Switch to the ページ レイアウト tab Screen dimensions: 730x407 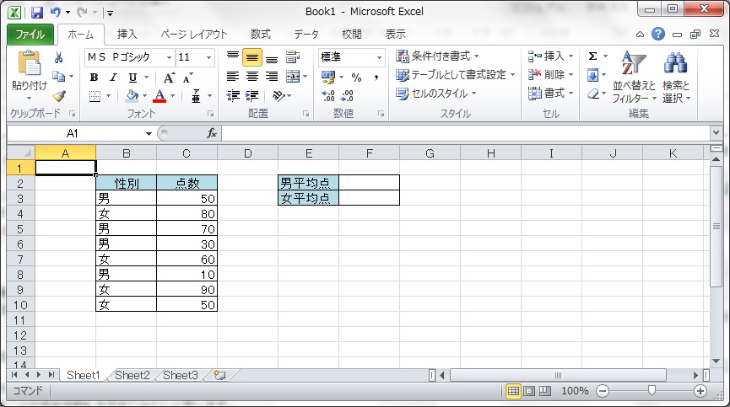coord(193,35)
